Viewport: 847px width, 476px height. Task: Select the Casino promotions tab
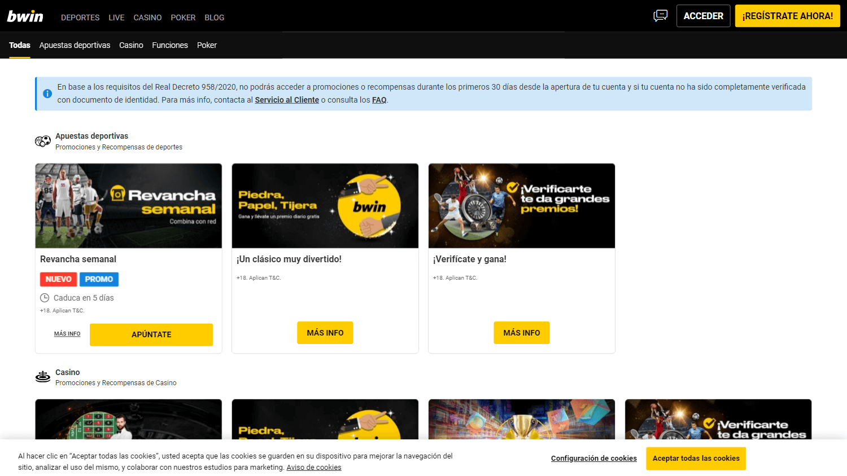[x=131, y=45]
